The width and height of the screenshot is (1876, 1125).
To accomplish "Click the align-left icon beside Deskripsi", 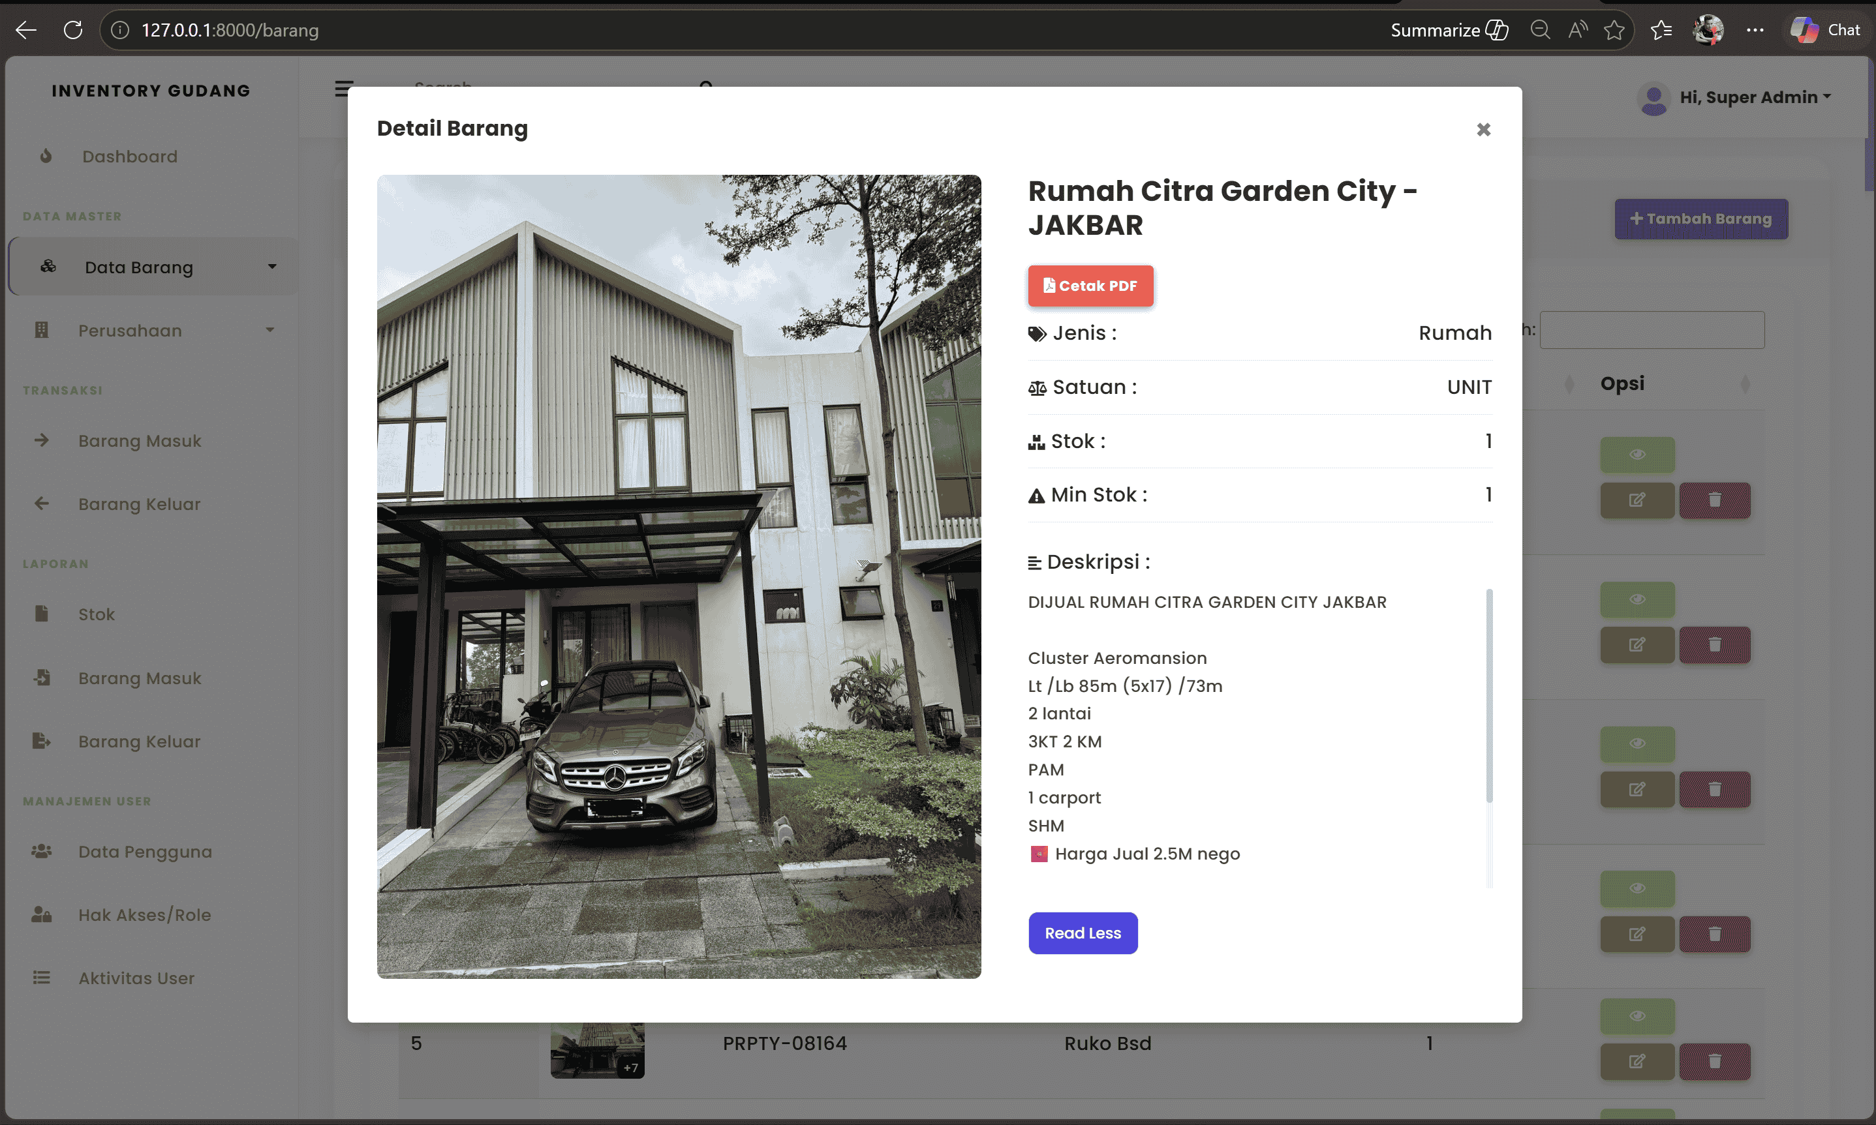I will 1034,562.
